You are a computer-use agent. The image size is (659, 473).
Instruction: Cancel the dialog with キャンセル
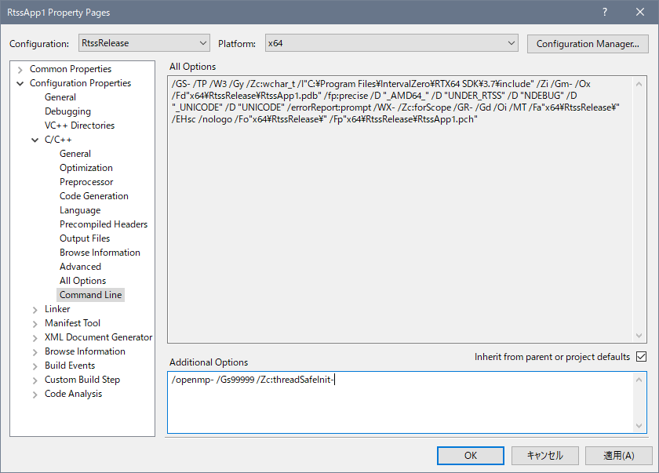pos(544,455)
